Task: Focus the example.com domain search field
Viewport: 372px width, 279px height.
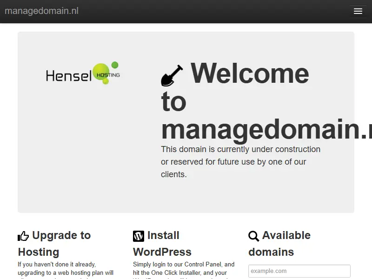Action: click(299, 271)
